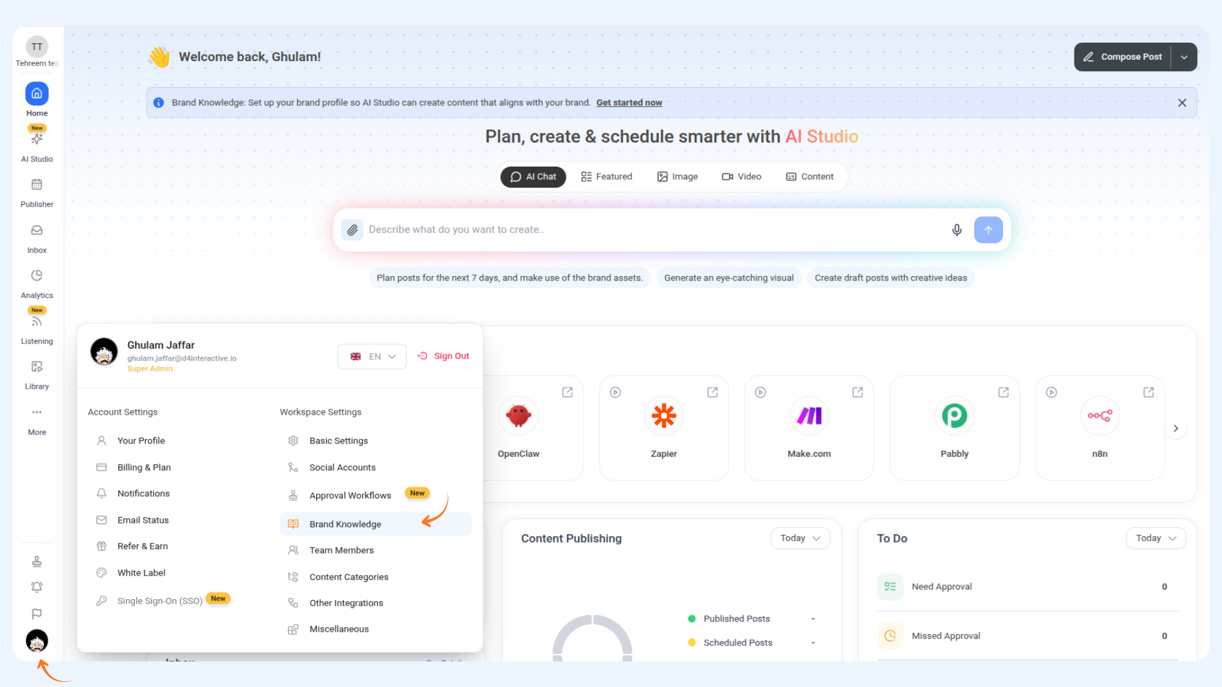Open Miscellaneous workspace settings

(328, 629)
